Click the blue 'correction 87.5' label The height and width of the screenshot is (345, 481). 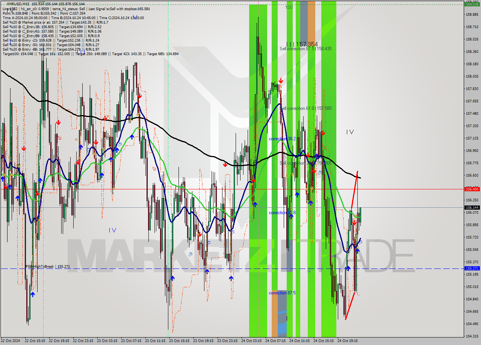point(282,293)
